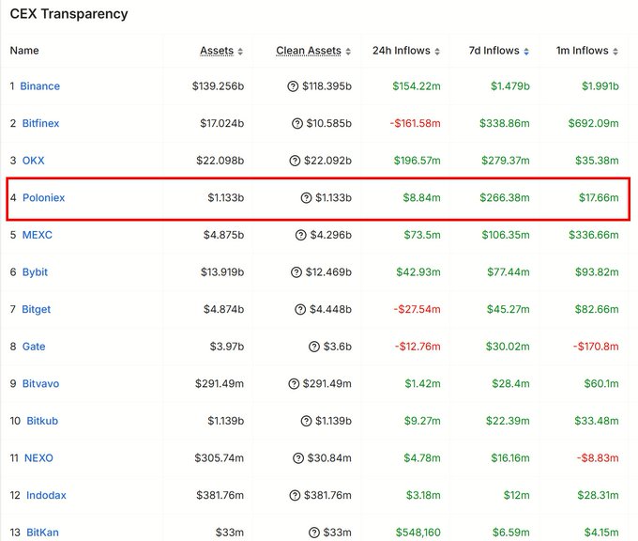Click help icon beside Bitkub clean assets
This screenshot has width=638, height=541.
307,421
